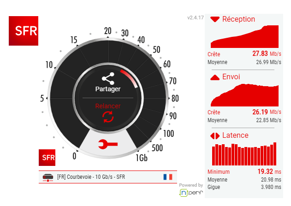Open settings with the red wrench icon
The width and height of the screenshot is (291, 206).
108,144
